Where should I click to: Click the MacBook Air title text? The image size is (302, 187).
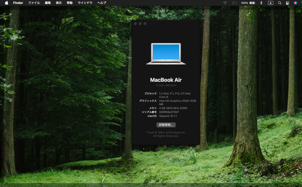[166, 80]
